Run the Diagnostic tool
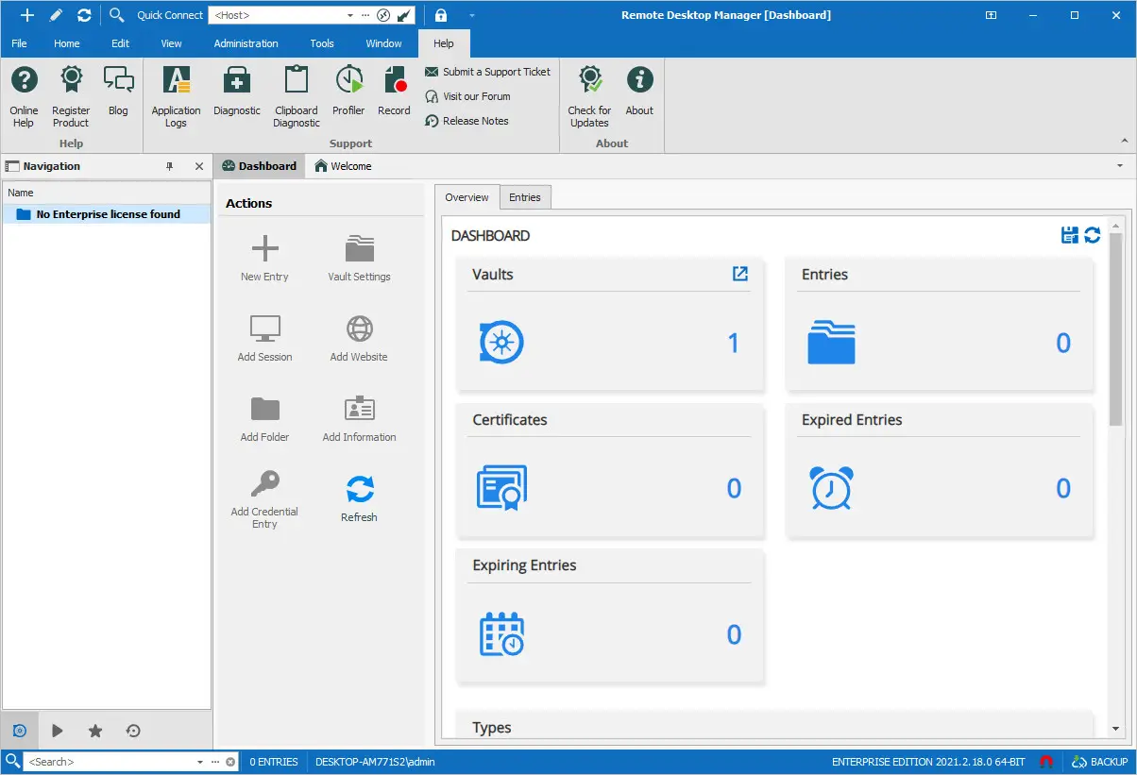Image resolution: width=1137 pixels, height=775 pixels. (x=236, y=90)
